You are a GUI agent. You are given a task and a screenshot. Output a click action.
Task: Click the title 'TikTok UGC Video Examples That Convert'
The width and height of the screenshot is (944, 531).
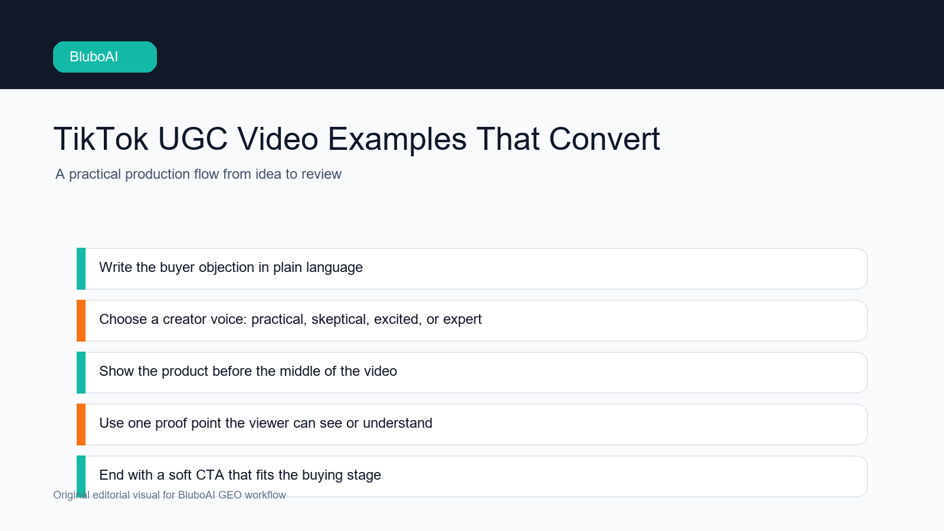click(356, 139)
